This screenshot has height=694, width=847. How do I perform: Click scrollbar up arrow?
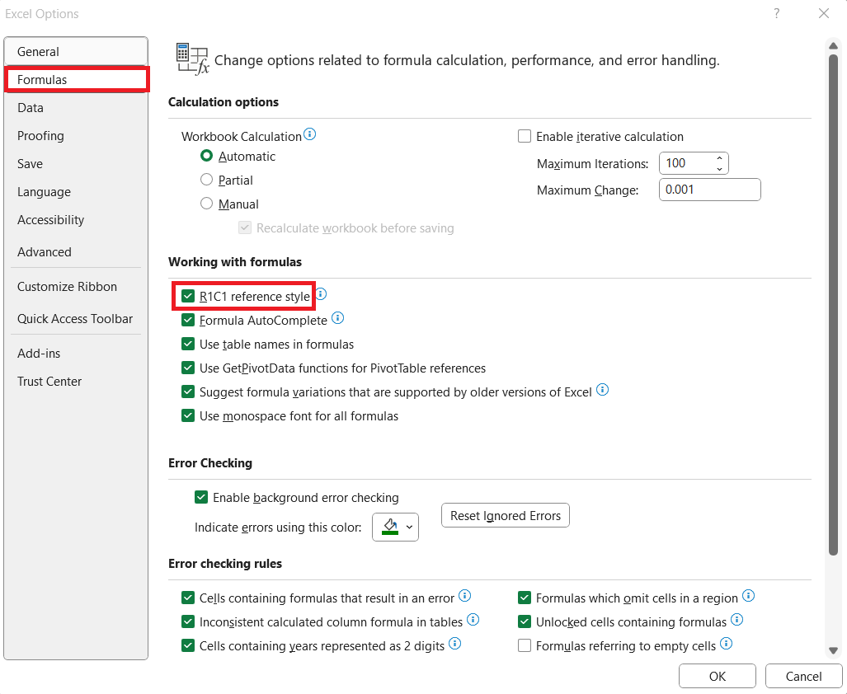coord(834,46)
